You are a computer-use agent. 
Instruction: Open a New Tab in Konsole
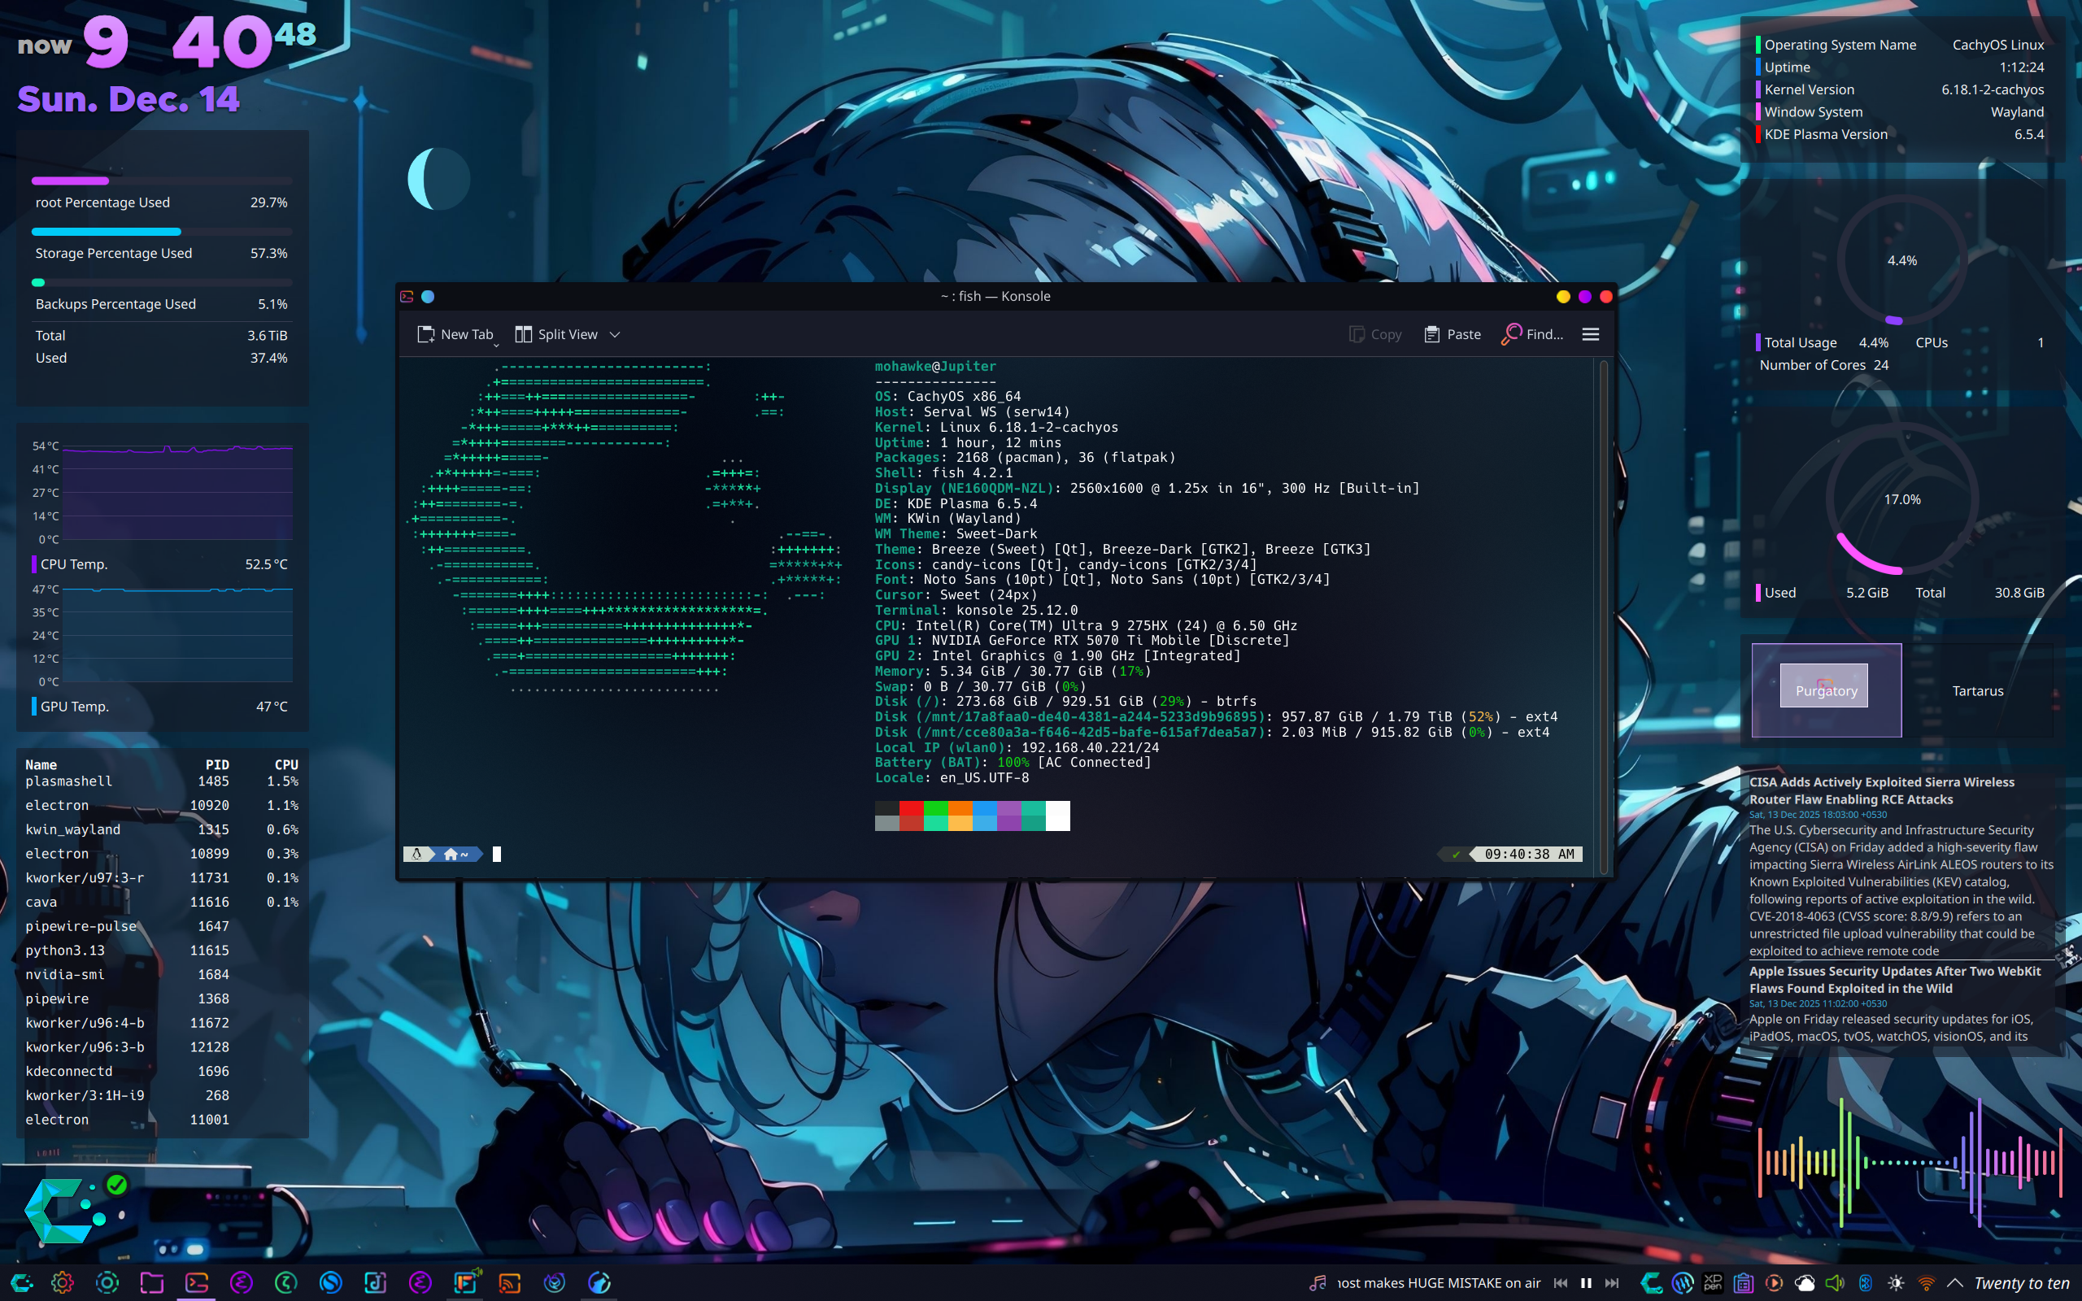coord(457,334)
